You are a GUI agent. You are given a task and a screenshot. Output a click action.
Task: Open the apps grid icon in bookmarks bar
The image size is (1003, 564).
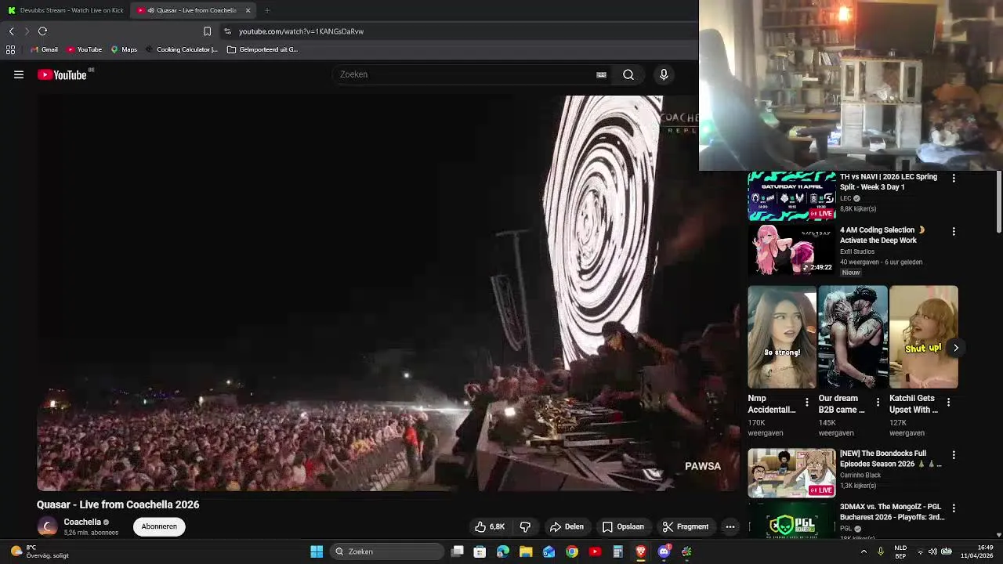point(10,49)
